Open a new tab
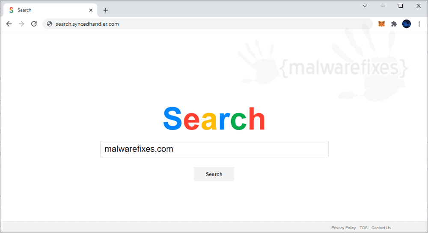The height and width of the screenshot is (233, 428). pos(106,10)
